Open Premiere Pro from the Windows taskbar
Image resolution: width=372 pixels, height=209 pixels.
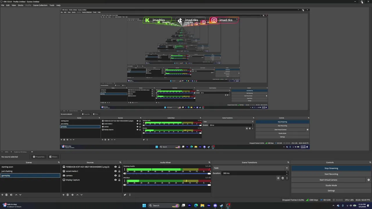pos(189,206)
